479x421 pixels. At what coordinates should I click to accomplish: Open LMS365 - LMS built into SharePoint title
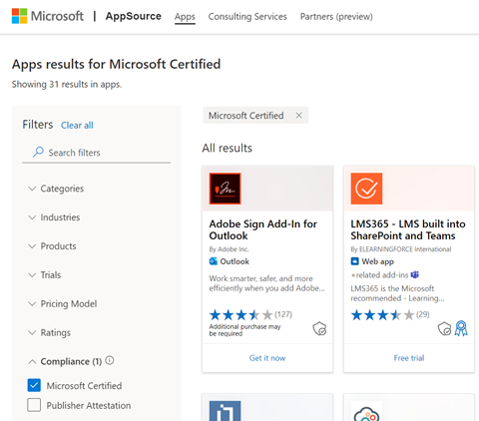(408, 229)
